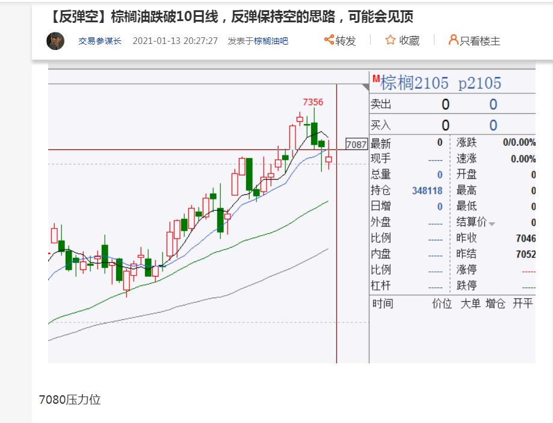This screenshot has height=423, width=553.
Task: Select the 时间 column header
Action: (383, 304)
